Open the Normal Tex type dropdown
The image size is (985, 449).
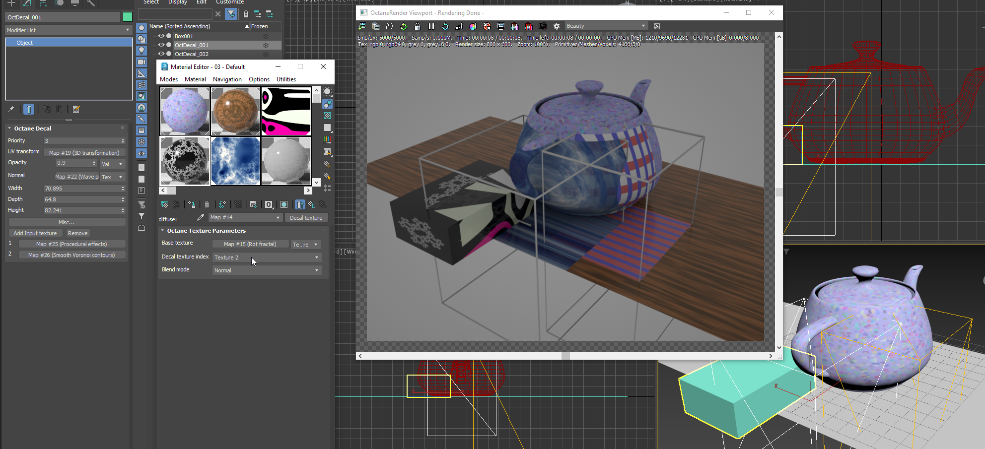click(x=112, y=177)
